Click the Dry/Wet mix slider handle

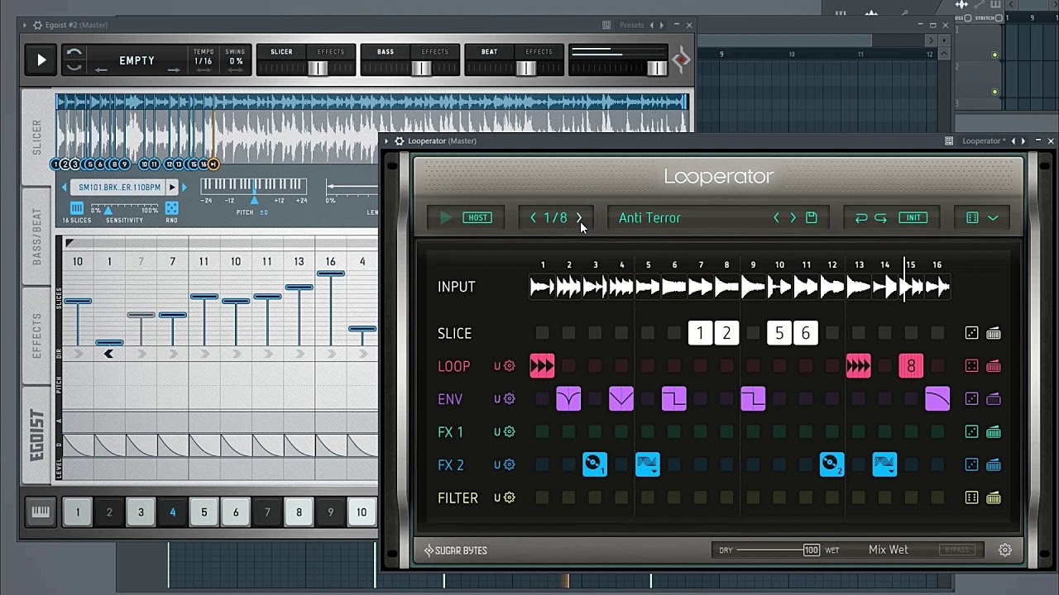[x=812, y=550]
